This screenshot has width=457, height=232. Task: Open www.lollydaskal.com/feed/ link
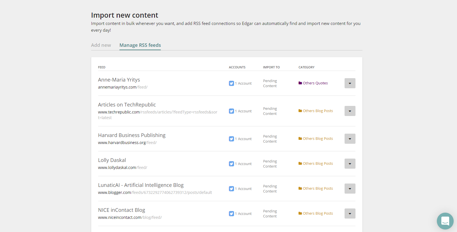coord(123,168)
